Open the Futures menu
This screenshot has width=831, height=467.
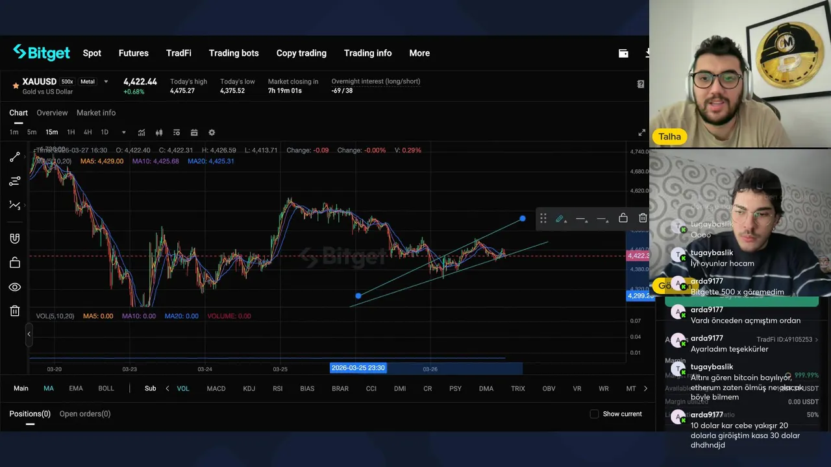click(x=134, y=53)
